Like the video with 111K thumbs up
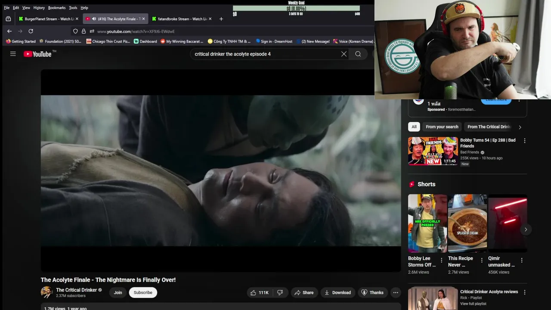The height and width of the screenshot is (310, 551). tap(259, 292)
